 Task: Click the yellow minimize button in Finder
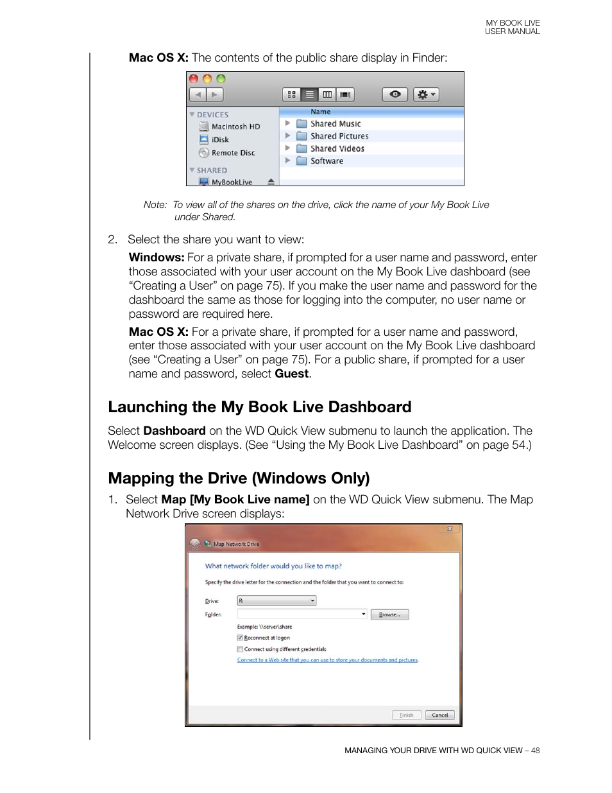[x=207, y=79]
